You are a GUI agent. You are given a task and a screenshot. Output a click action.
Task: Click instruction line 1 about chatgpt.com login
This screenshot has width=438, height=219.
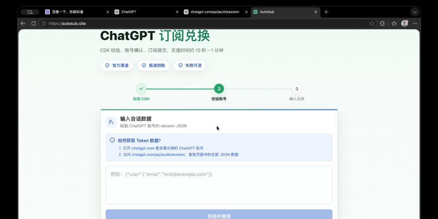point(161,148)
